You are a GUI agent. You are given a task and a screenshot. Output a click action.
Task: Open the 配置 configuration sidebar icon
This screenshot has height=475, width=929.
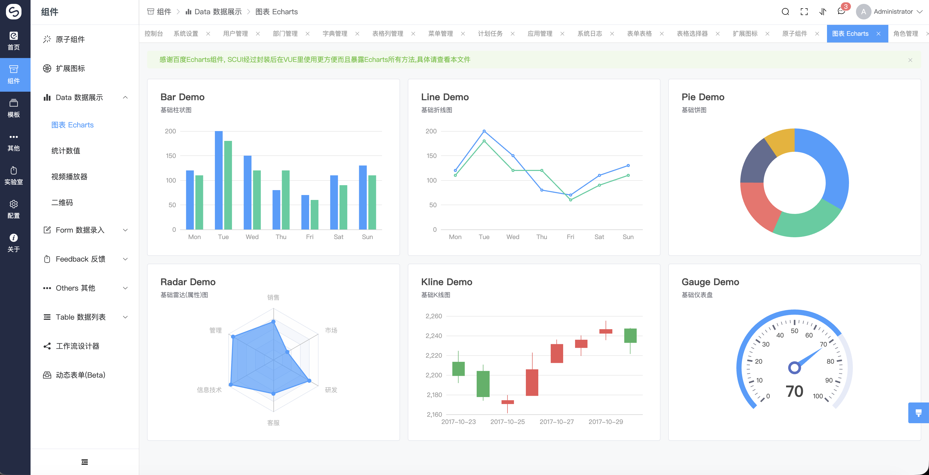(14, 208)
